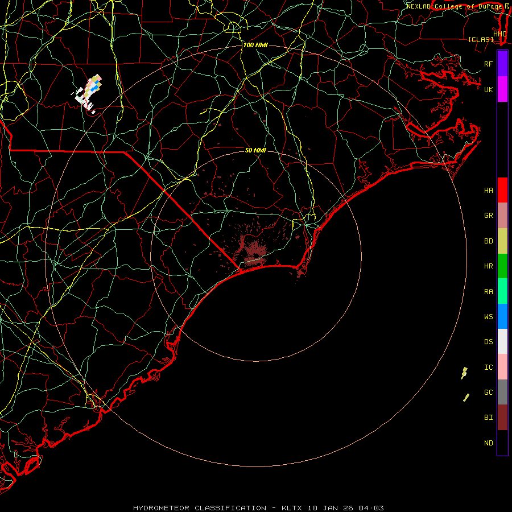Select the pink IC legend swatch
The image size is (512, 512).
(x=502, y=367)
